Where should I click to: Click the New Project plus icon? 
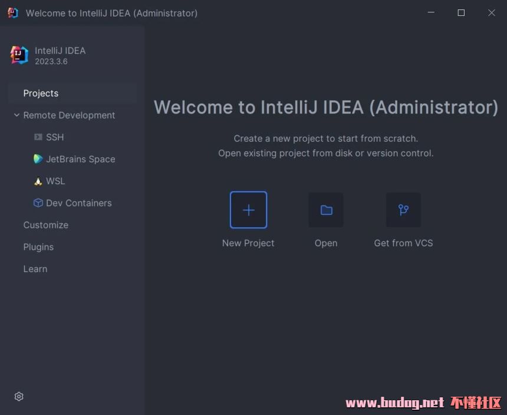[248, 210]
